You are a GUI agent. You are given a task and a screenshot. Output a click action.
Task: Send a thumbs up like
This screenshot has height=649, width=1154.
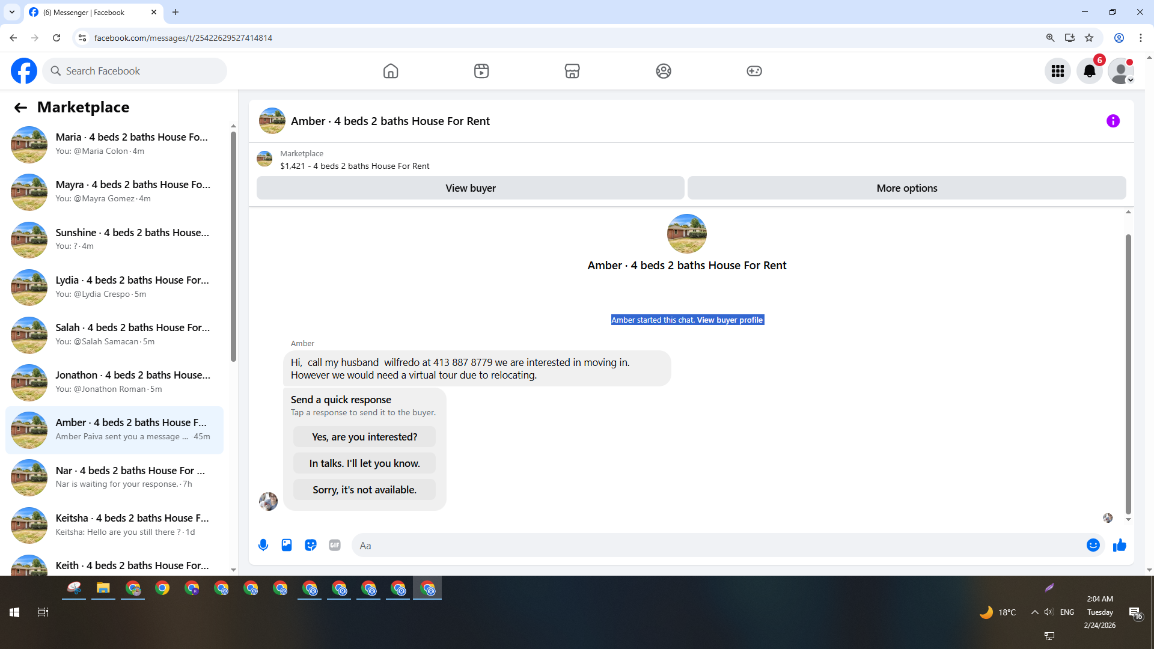click(1119, 545)
